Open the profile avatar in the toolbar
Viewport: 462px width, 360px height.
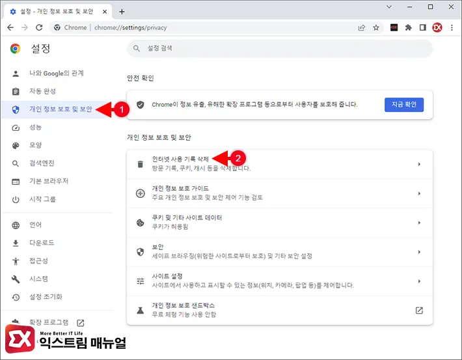[x=437, y=28]
